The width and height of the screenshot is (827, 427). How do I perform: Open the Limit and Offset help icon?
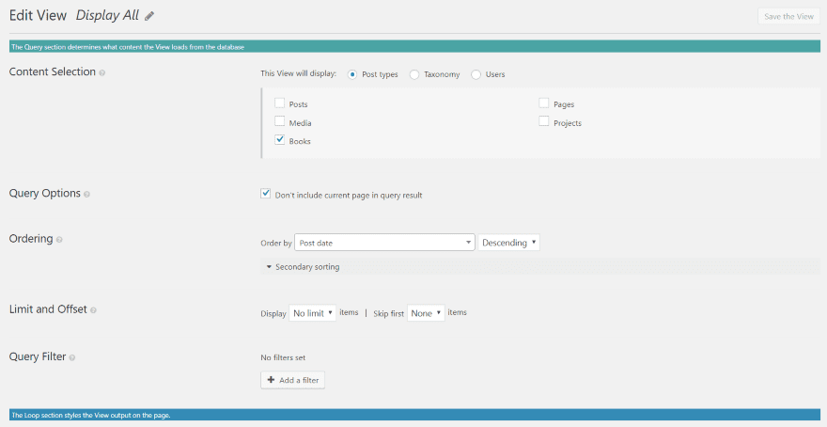93,310
